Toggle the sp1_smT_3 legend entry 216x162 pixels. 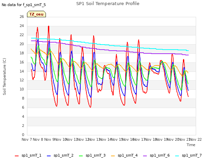(92, 156)
